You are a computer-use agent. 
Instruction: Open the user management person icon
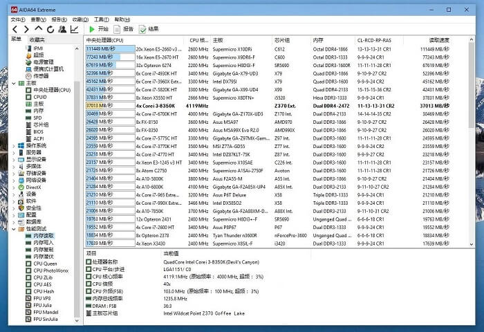[x=62, y=29]
